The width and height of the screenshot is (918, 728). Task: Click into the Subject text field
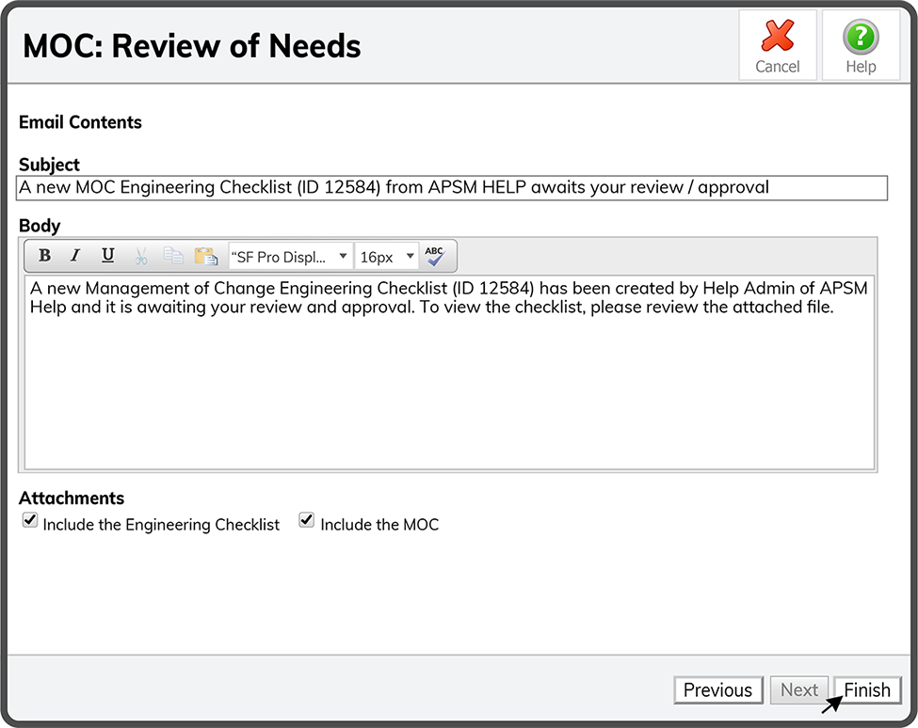[452, 188]
